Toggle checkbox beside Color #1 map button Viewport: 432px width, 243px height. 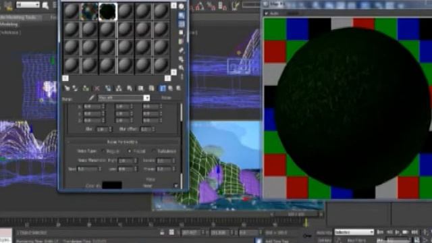coord(175,186)
